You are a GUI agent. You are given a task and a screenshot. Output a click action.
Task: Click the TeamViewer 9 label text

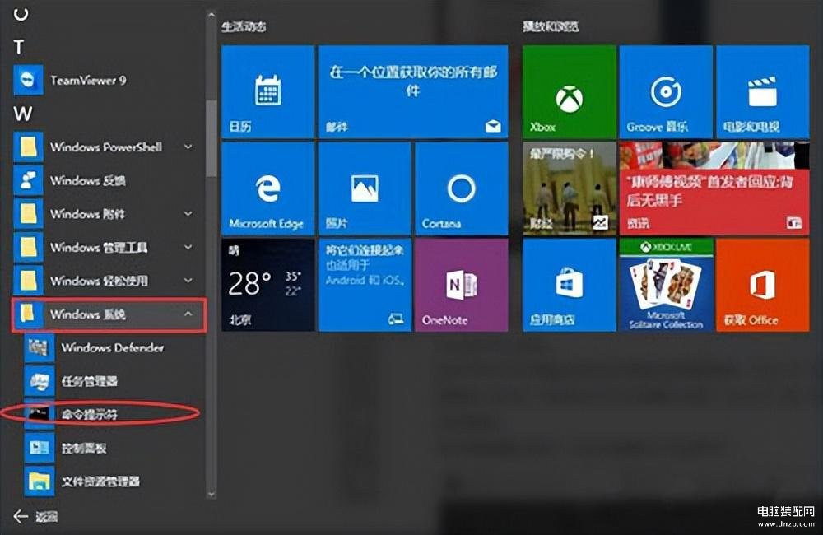coord(88,80)
